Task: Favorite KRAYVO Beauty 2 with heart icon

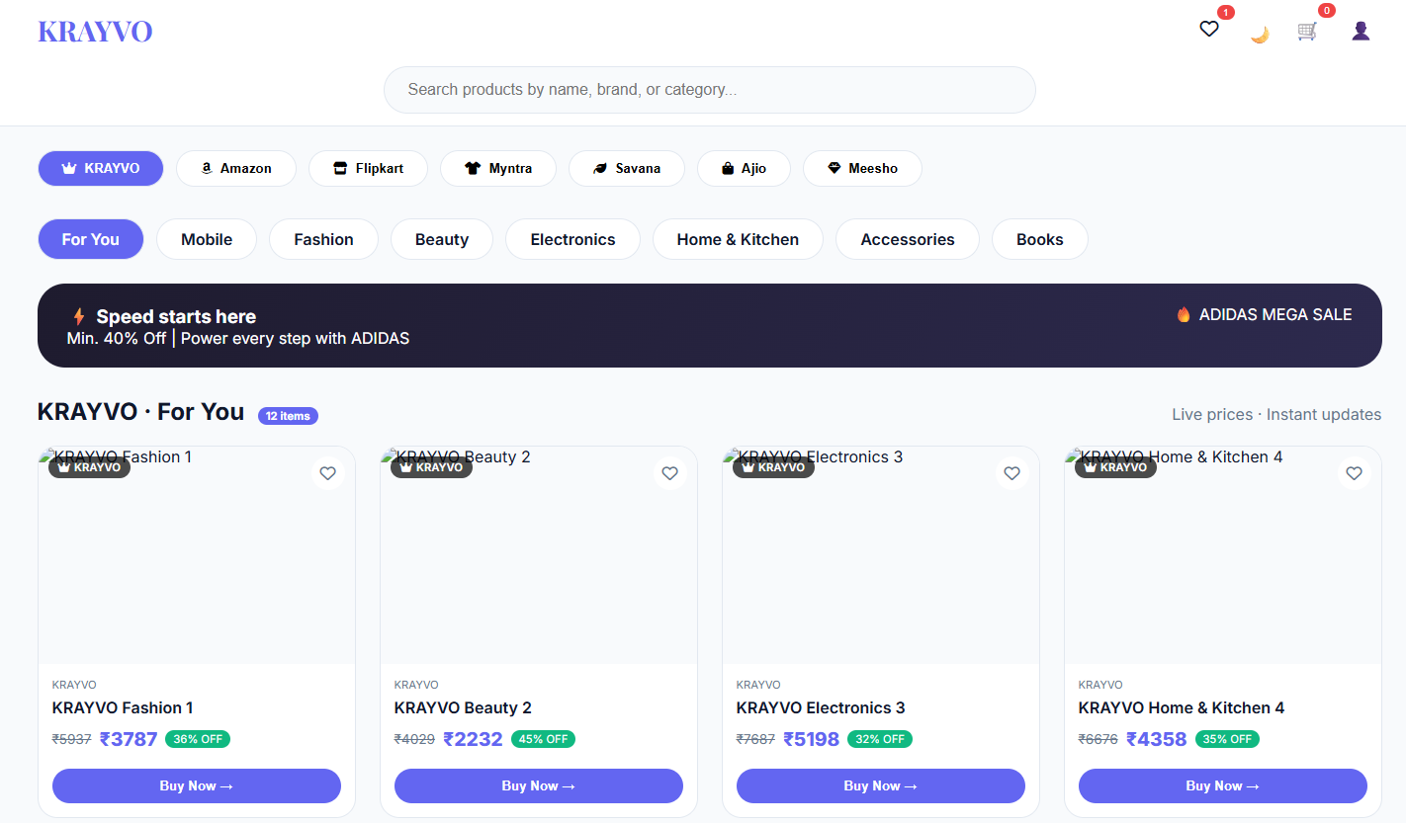Action: [669, 473]
